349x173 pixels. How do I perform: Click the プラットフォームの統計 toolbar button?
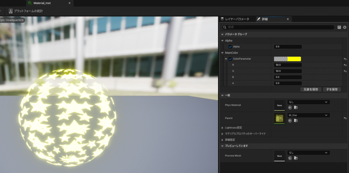[26, 11]
